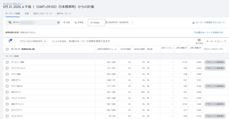Sort by 競合性 column header
Image resolution: width=229 pixels, height=119 pixels.
point(150,49)
